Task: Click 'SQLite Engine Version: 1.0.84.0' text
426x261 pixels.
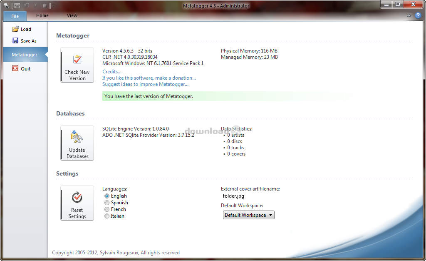Action: point(136,129)
